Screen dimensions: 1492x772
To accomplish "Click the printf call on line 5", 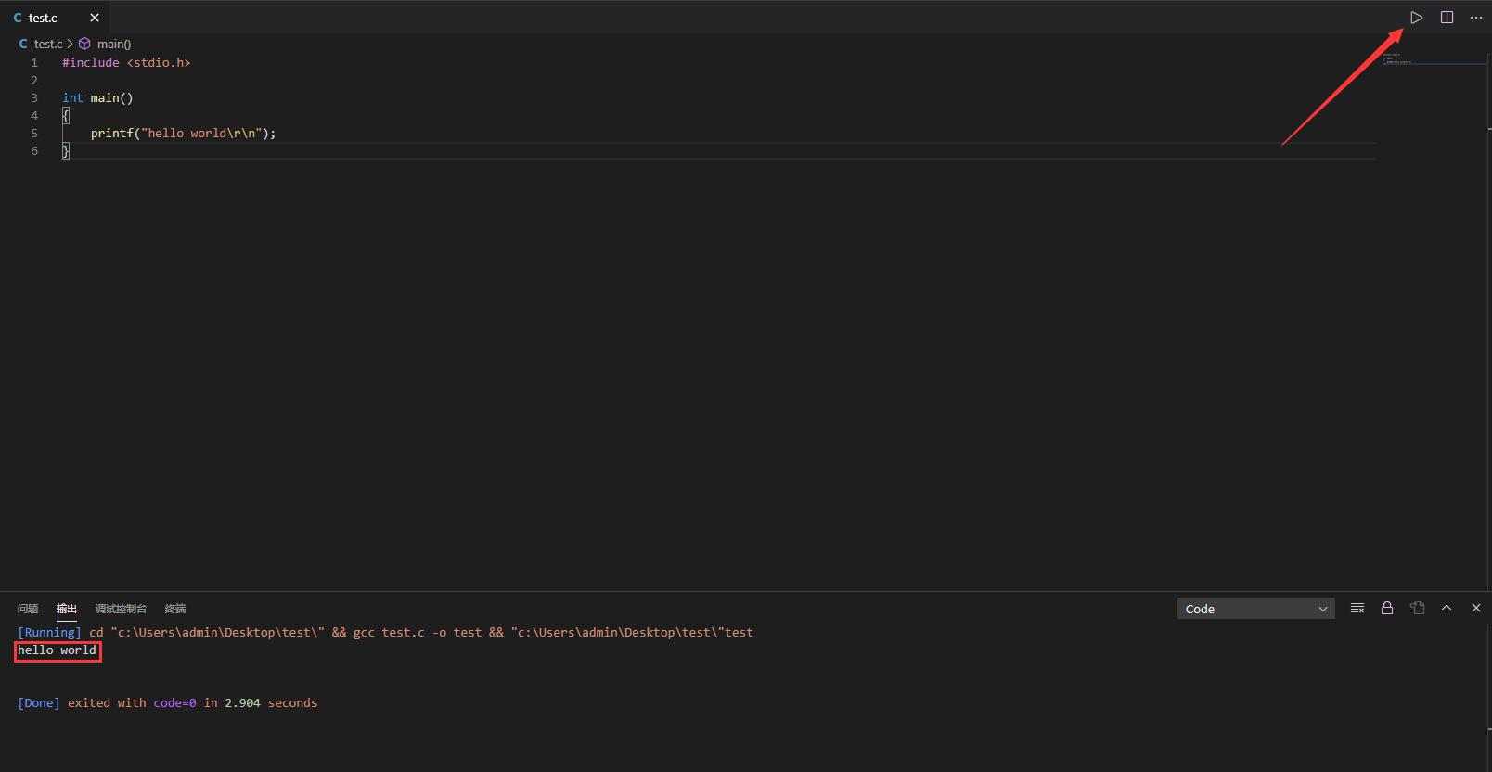I will [112, 134].
